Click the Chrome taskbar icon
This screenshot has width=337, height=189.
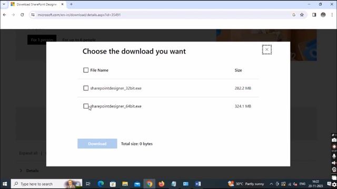pos(150,184)
